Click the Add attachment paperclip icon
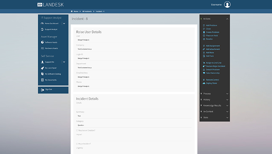 coord(204,49)
